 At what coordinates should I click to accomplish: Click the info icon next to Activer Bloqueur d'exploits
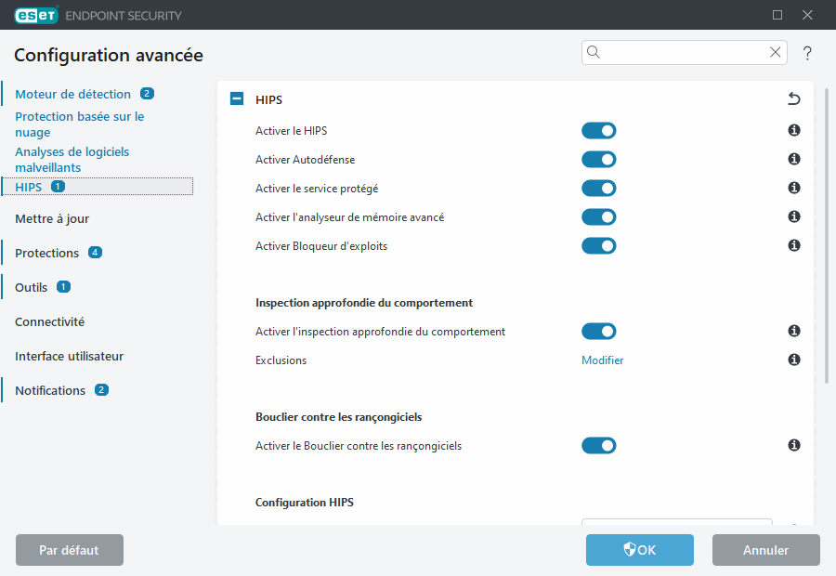pos(793,245)
